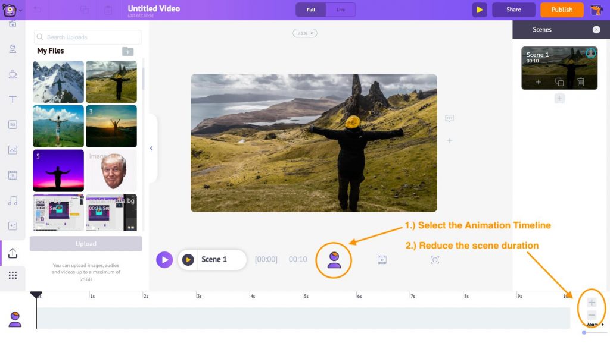
Task: Select the BG backgrounds tool
Action: click(x=12, y=125)
